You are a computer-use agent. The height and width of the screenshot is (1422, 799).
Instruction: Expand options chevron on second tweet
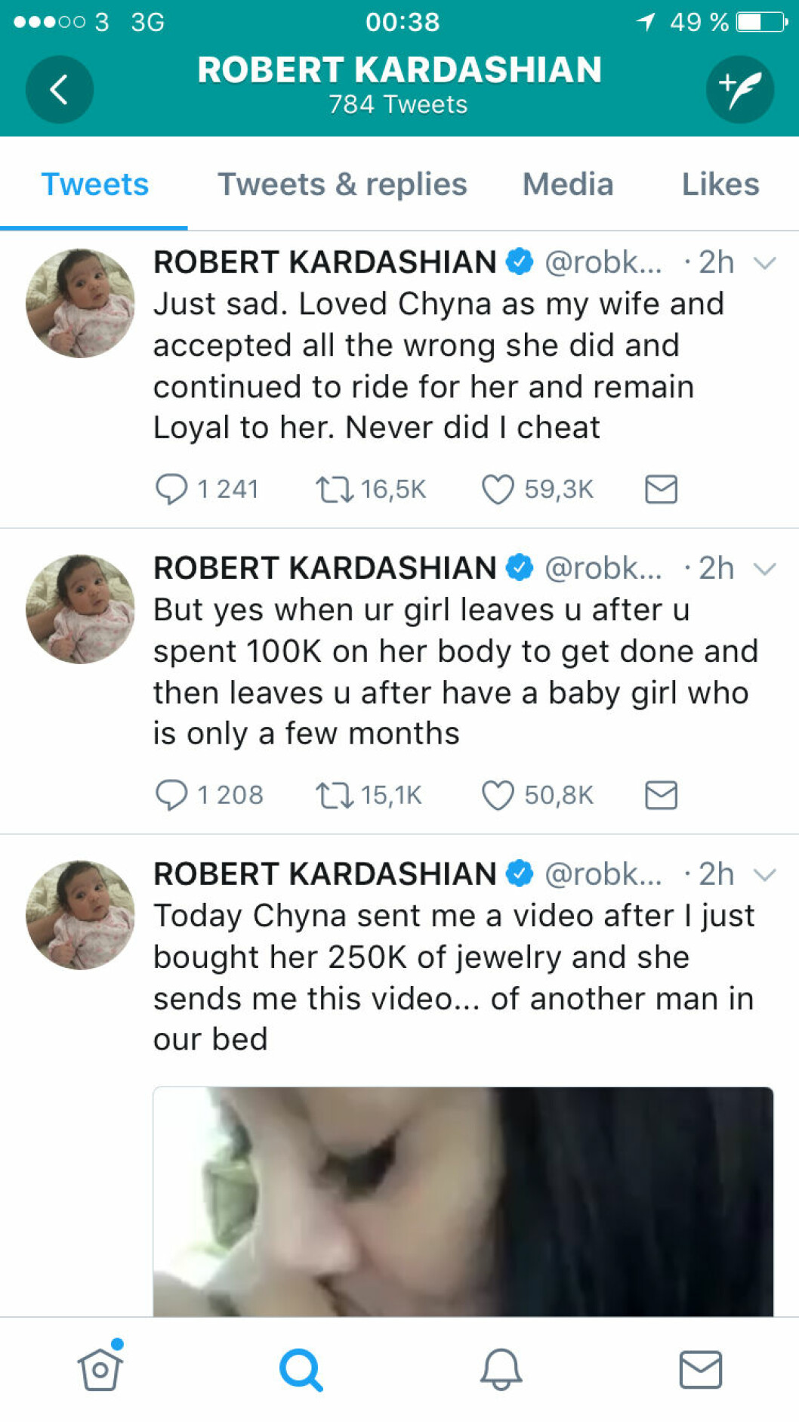pos(765,569)
